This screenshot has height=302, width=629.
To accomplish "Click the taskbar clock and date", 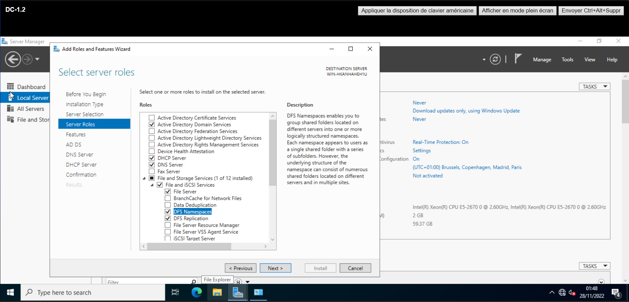I will click(592, 292).
